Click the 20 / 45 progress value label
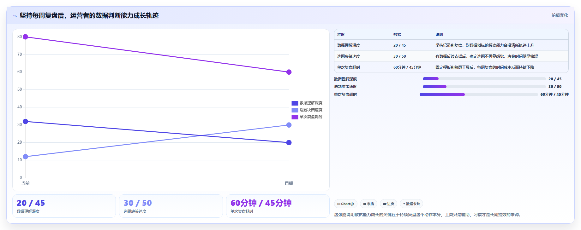 point(555,79)
